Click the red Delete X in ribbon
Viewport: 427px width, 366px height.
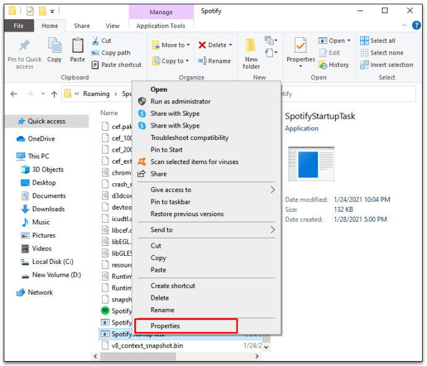pos(202,45)
